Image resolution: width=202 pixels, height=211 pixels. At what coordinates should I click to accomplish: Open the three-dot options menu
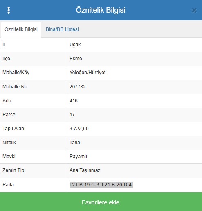coord(9,10)
